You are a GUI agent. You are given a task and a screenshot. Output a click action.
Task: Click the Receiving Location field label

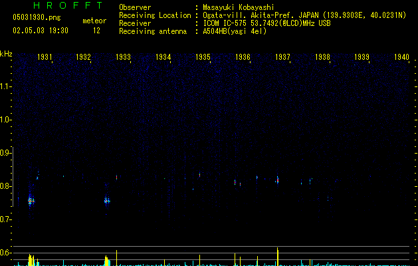155,15
